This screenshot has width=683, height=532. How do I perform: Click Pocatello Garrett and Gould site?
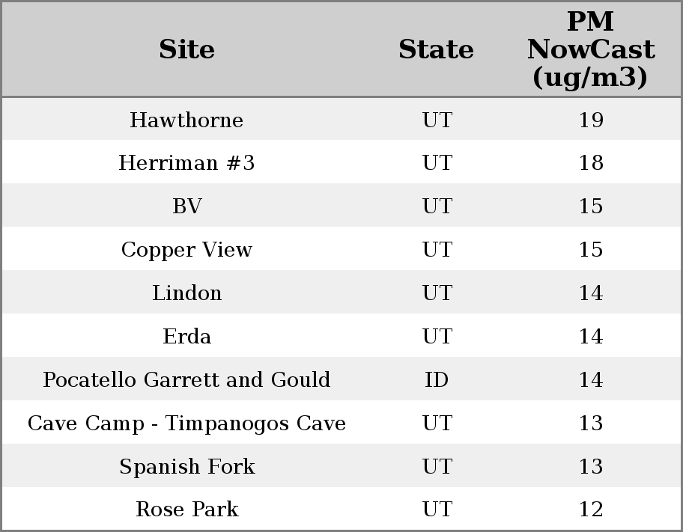click(x=186, y=380)
